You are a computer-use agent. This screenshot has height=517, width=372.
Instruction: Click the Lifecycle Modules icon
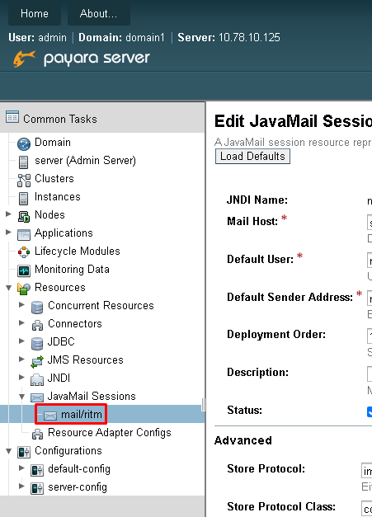tap(24, 252)
